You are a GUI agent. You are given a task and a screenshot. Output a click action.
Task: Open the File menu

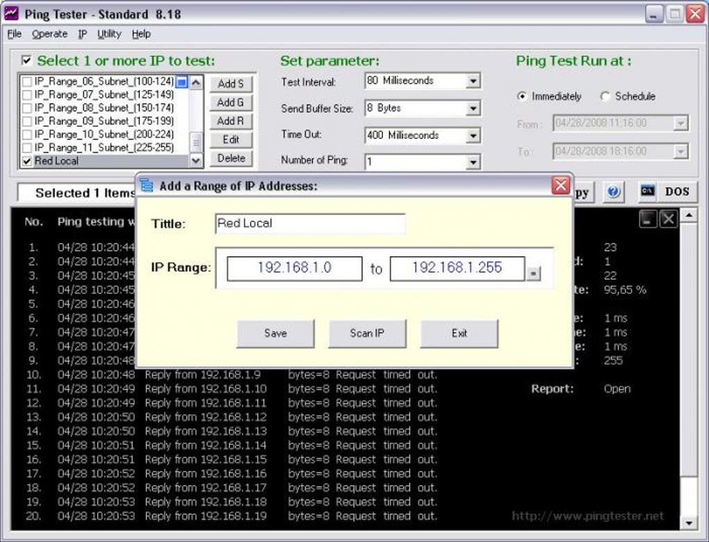[x=15, y=34]
